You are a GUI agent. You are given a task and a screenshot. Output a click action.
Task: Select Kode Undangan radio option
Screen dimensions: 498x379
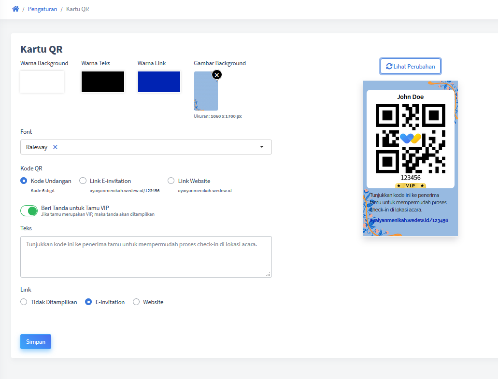24,181
